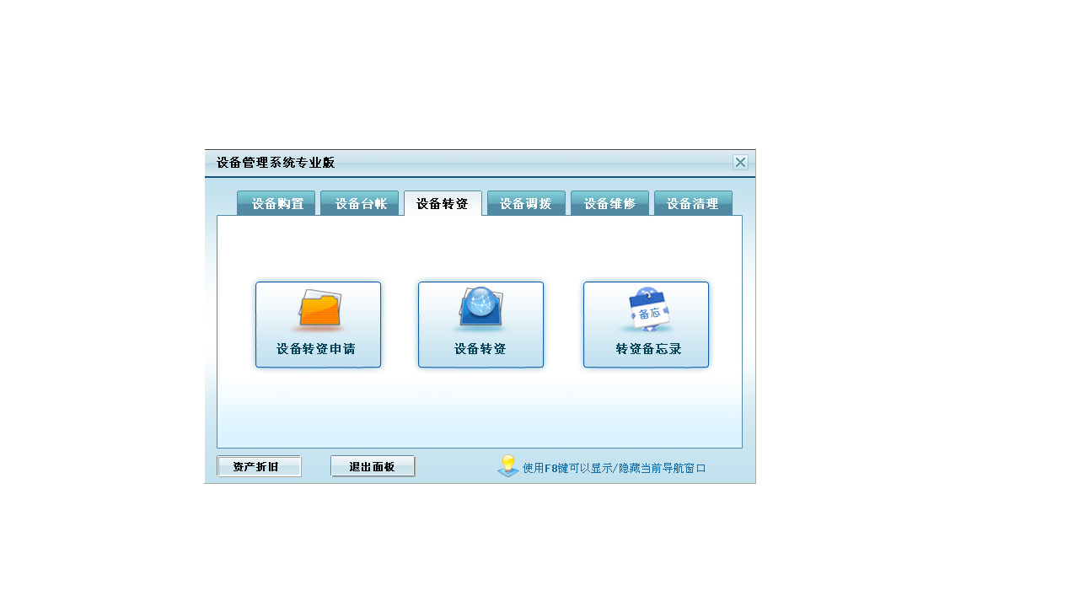
Task: Open the 设备清理 tab
Action: pos(693,202)
